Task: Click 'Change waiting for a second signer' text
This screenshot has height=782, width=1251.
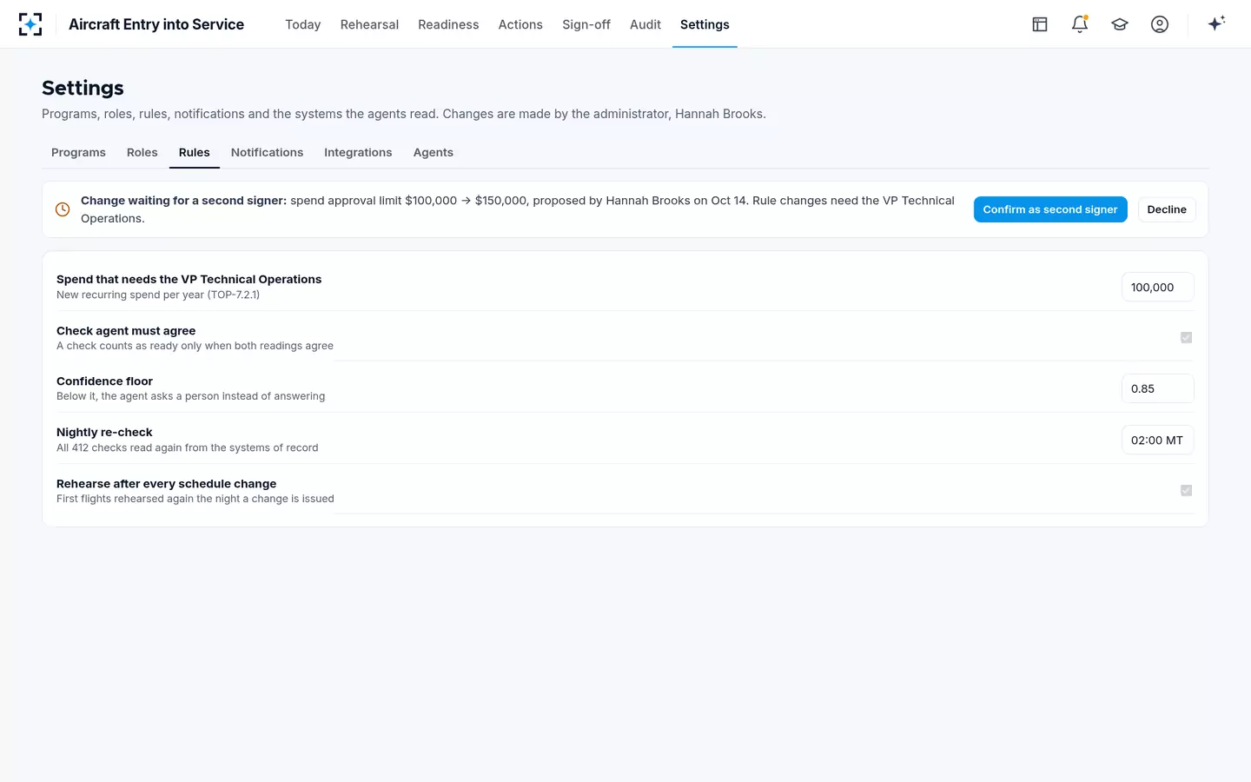Action: [x=183, y=200]
